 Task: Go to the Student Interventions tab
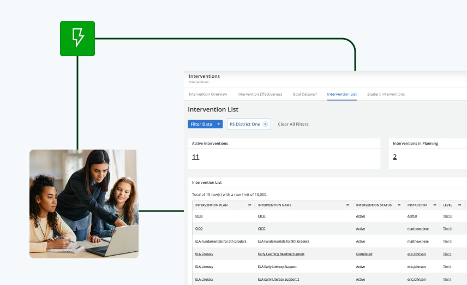click(x=386, y=94)
